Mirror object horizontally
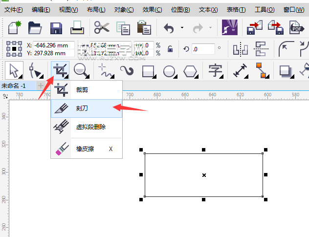The height and width of the screenshot is (237, 309). tap(240, 49)
